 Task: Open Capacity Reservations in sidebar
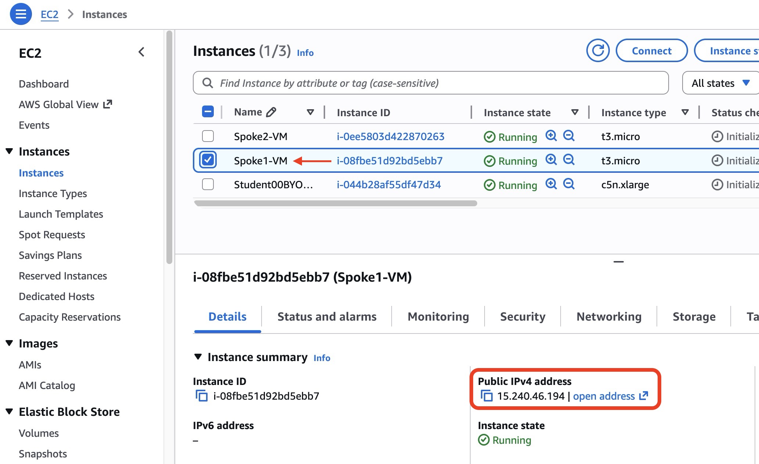click(70, 317)
